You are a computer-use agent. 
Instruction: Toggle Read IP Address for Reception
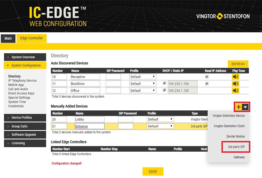coord(207,77)
